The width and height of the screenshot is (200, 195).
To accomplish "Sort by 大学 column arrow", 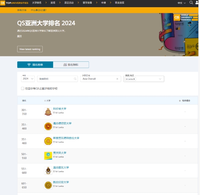I will click(45, 101).
